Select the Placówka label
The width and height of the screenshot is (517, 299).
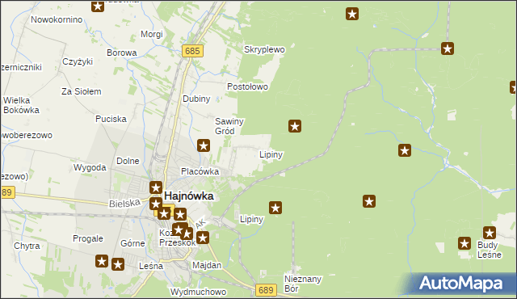pyautogui.click(x=200, y=171)
